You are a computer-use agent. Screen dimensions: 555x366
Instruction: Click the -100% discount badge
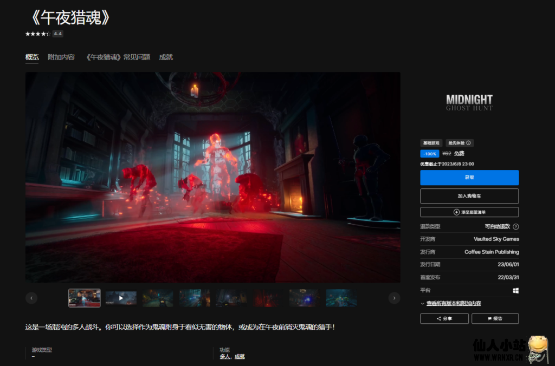[430, 154]
